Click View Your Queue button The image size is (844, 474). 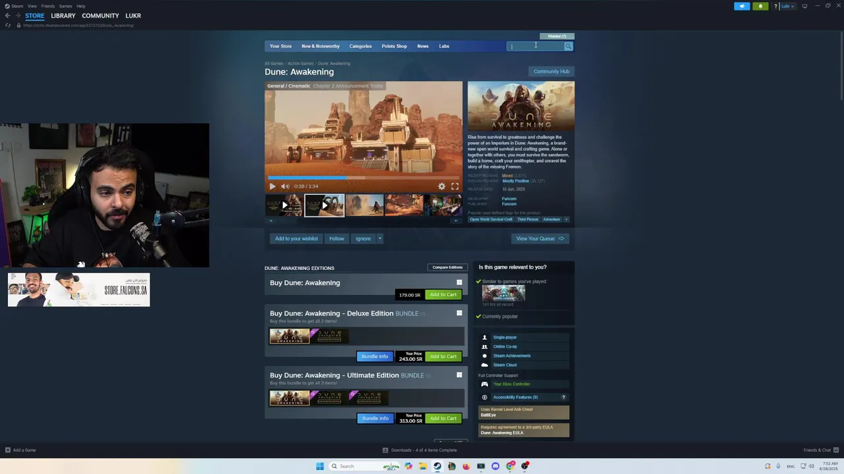click(x=540, y=238)
